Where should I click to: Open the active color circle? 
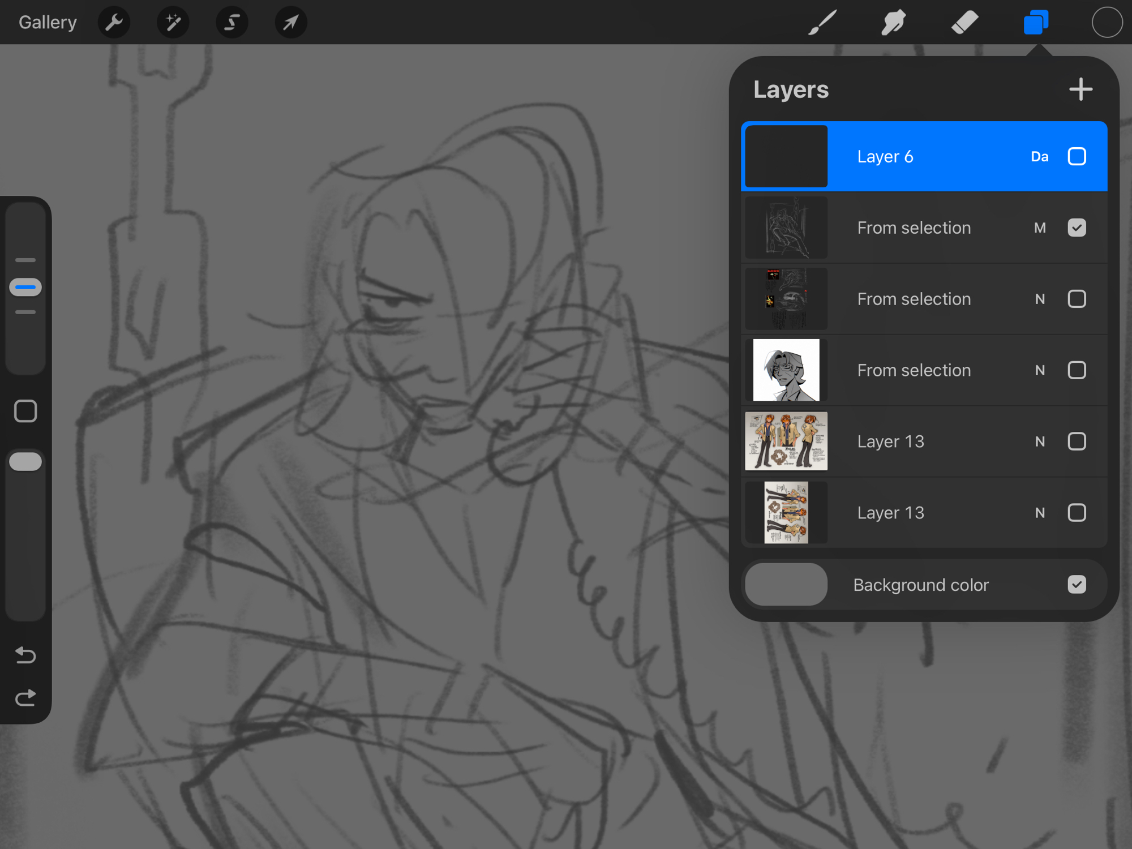point(1107,23)
